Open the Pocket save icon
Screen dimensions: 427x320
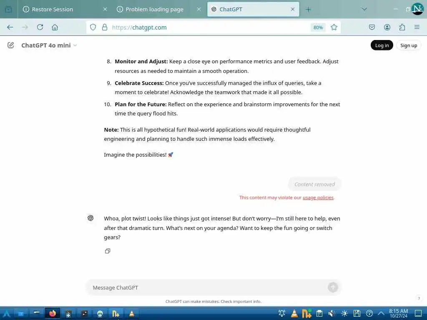tap(372, 27)
